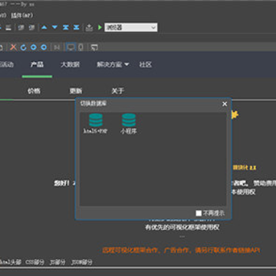Open the 社区 navigation link

146,64
